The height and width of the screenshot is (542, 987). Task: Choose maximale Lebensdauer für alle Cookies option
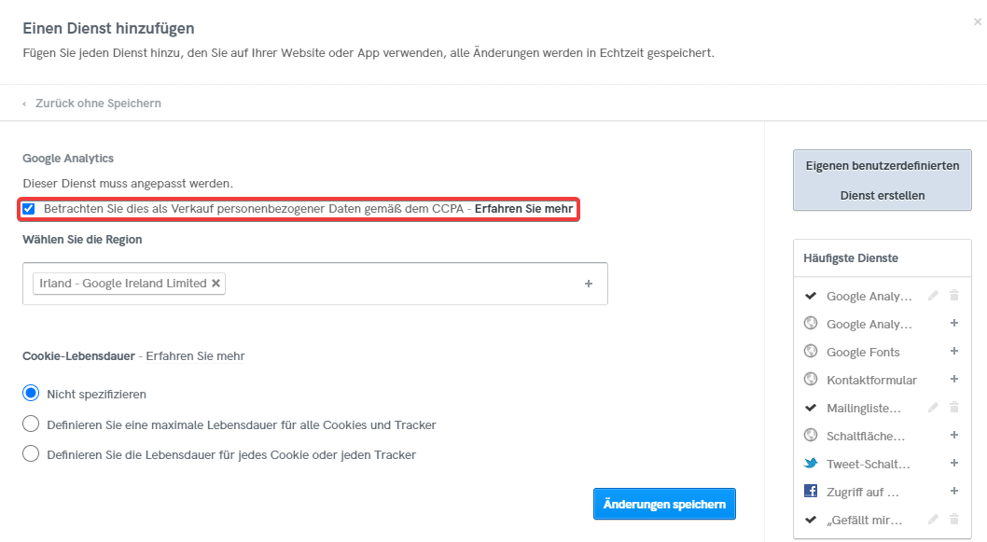(31, 424)
